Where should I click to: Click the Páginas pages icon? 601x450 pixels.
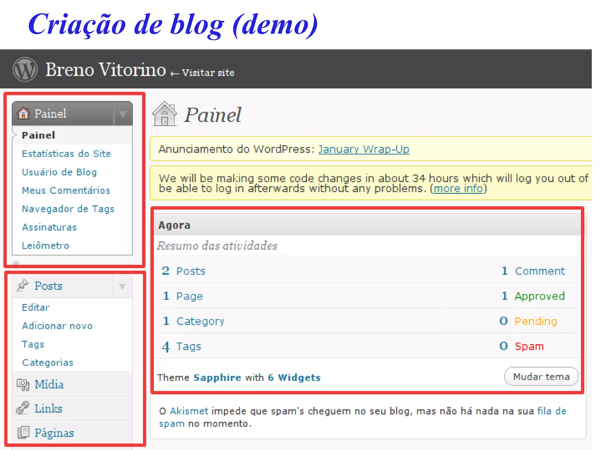point(23,432)
